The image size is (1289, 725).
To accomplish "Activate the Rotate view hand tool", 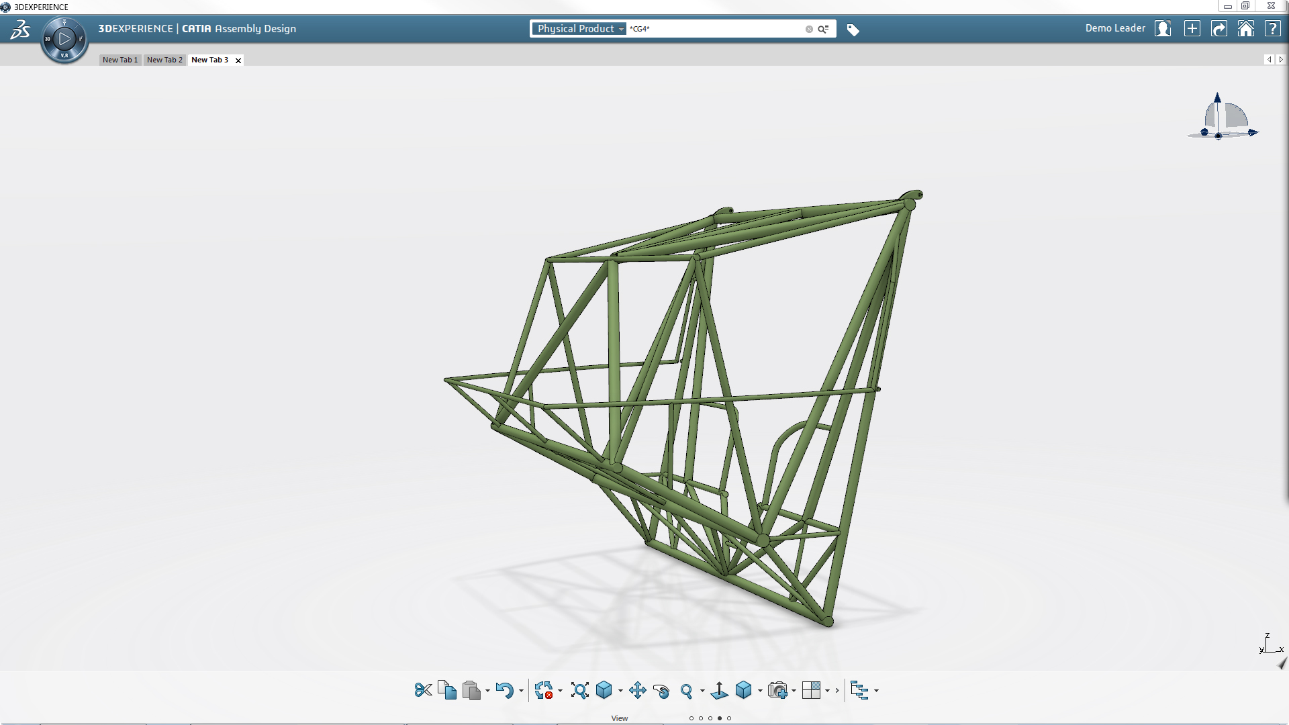I will pos(661,691).
